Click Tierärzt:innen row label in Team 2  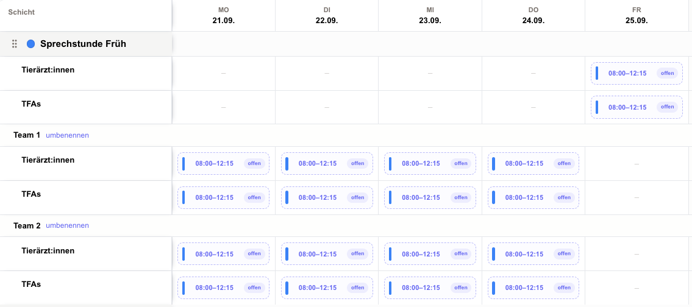(48, 250)
